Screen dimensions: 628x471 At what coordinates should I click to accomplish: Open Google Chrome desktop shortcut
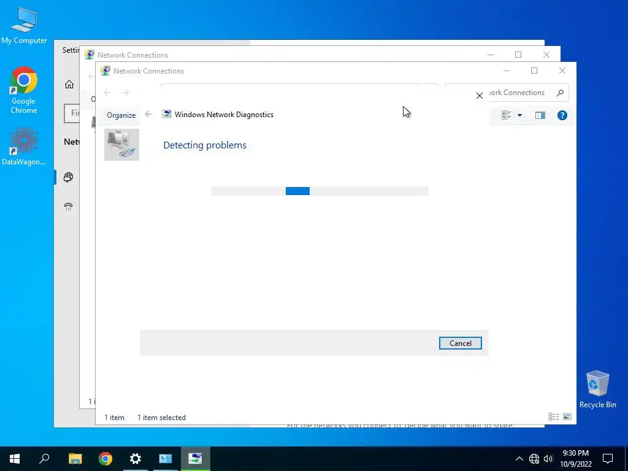click(24, 90)
